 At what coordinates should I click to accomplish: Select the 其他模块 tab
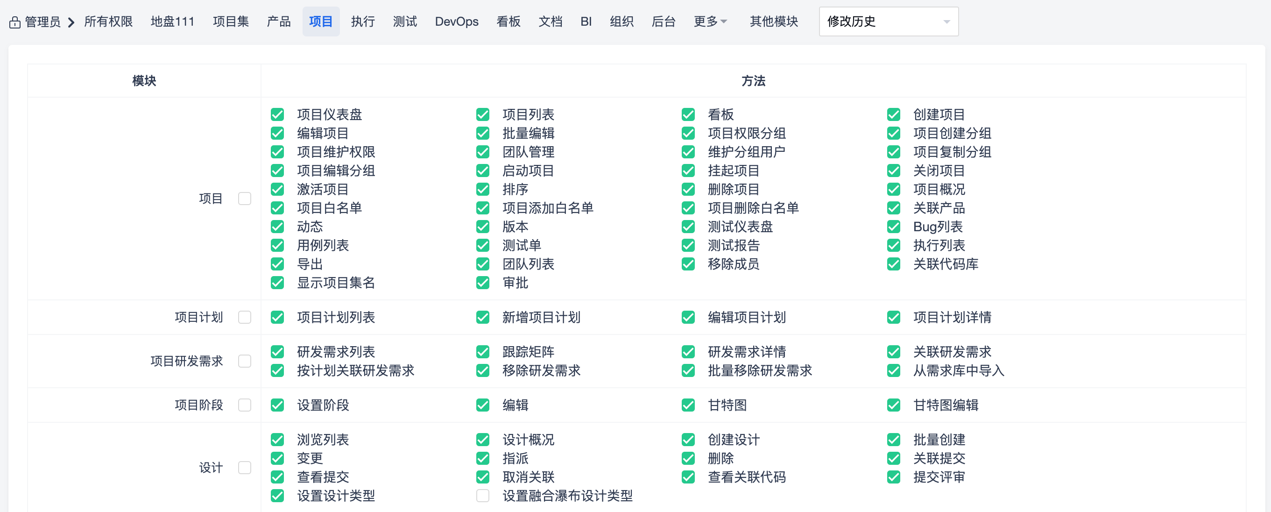click(x=773, y=22)
